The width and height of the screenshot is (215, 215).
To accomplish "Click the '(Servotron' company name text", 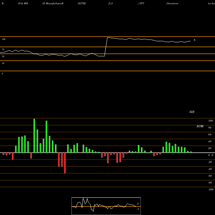I will (x=172, y=3).
